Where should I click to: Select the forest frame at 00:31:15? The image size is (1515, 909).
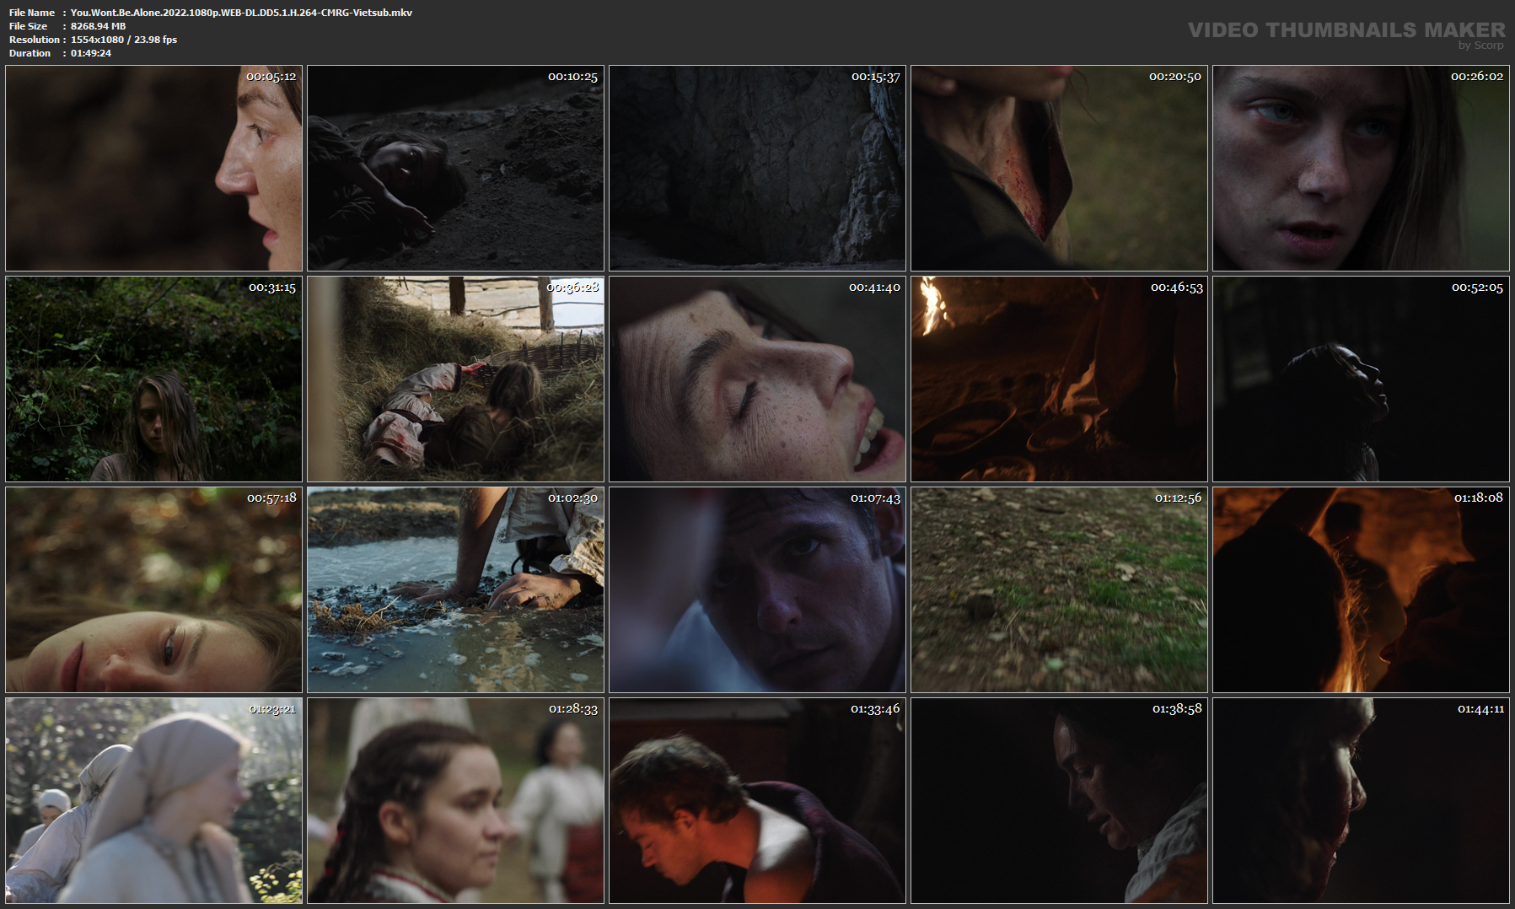153,379
